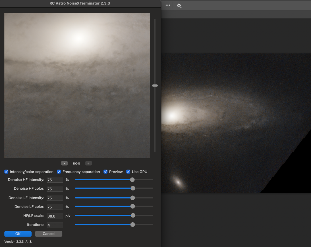Toggle the Preview checkbox
This screenshot has height=247, width=311.
pos(105,172)
